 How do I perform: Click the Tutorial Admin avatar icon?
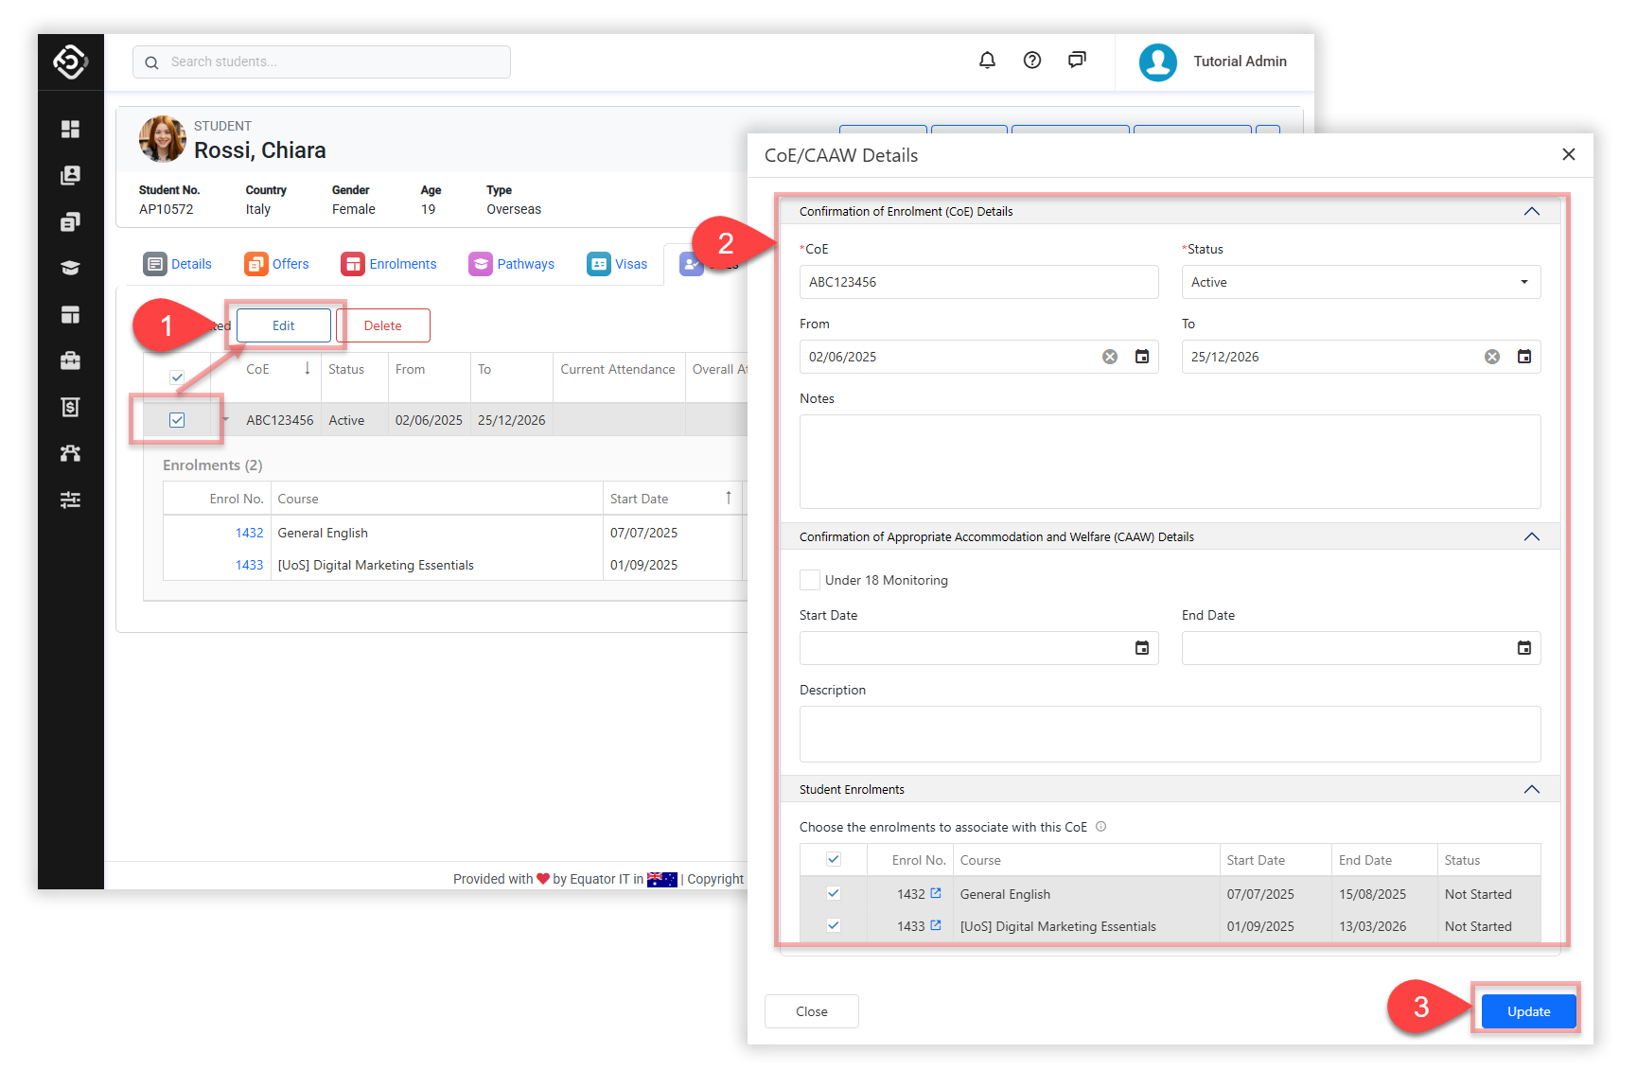point(1158,62)
